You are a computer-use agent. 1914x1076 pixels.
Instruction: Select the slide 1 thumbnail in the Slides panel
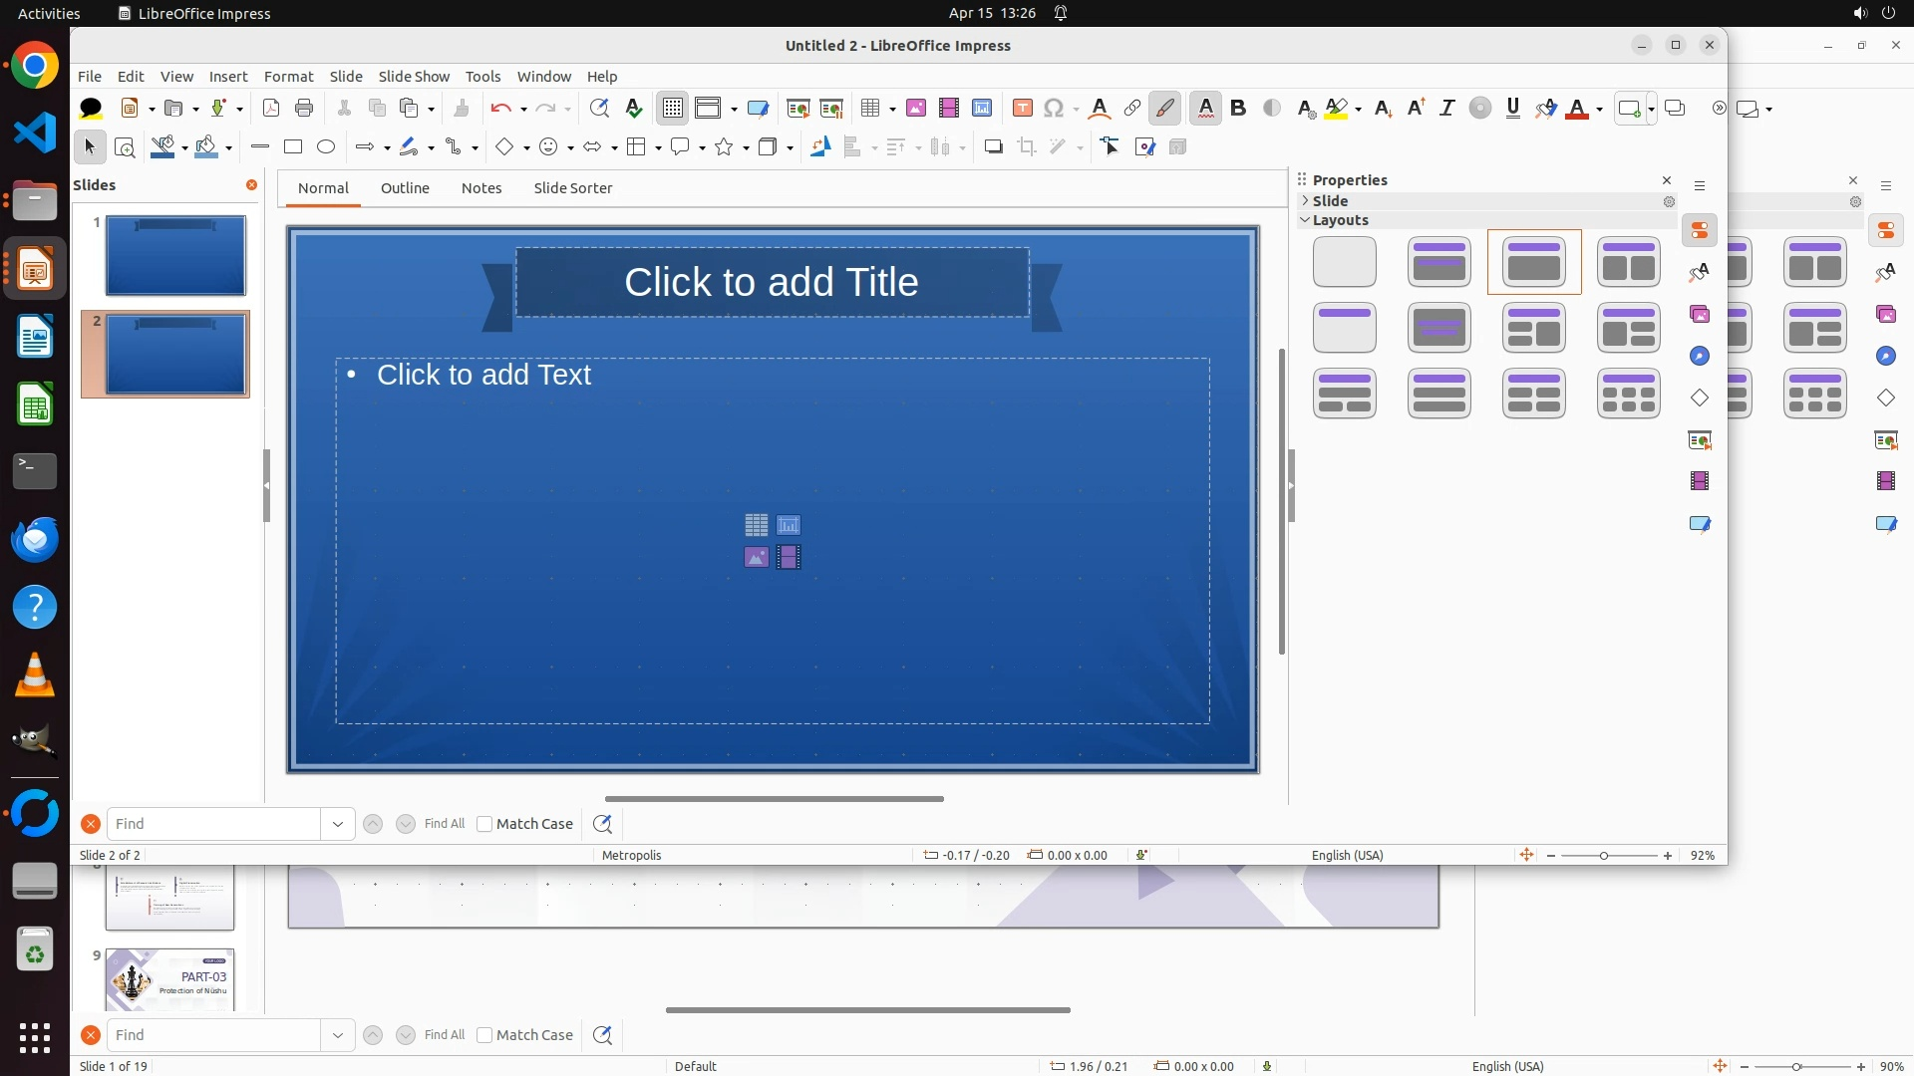(x=175, y=255)
